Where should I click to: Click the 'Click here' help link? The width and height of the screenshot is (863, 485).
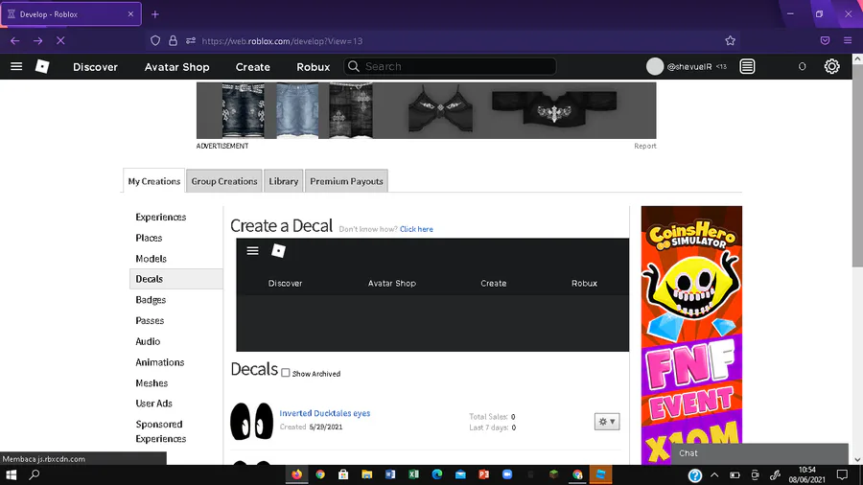point(416,229)
